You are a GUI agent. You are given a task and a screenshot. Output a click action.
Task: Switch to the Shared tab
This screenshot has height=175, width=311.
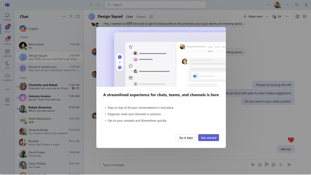[x=141, y=17]
